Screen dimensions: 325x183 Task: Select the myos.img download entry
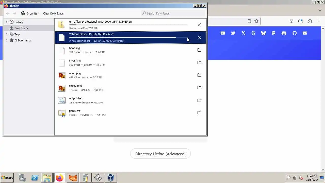click(x=131, y=63)
